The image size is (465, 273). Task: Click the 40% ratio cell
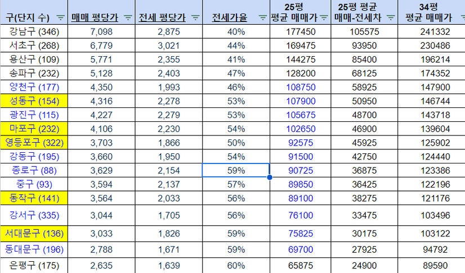click(236, 31)
